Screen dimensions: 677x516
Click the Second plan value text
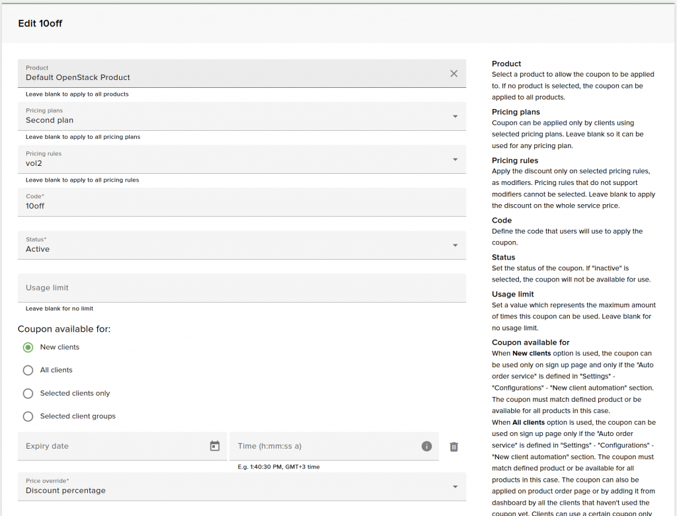[x=50, y=120]
